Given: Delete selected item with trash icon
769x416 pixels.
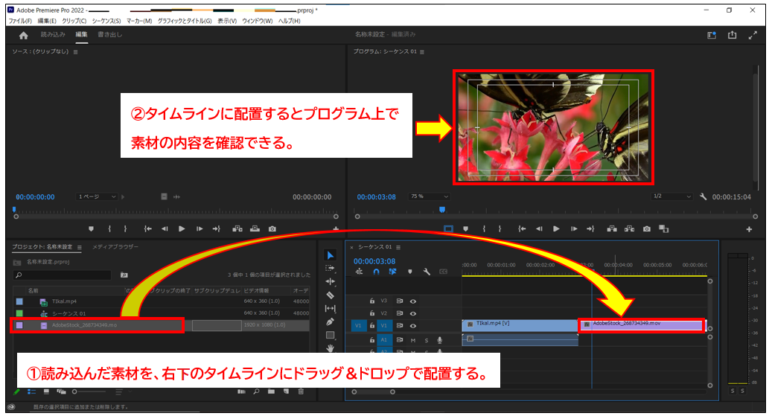Looking at the screenshot, I should click(301, 391).
